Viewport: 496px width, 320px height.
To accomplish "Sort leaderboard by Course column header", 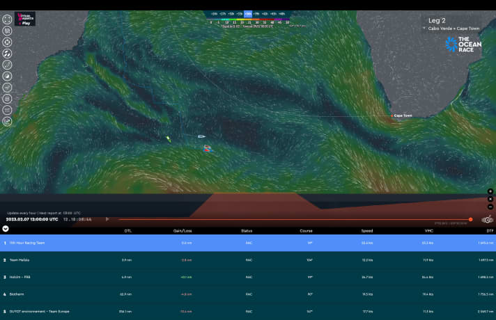I will coord(307,231).
